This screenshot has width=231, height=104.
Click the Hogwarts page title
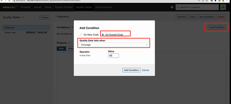(x=63, y=17)
